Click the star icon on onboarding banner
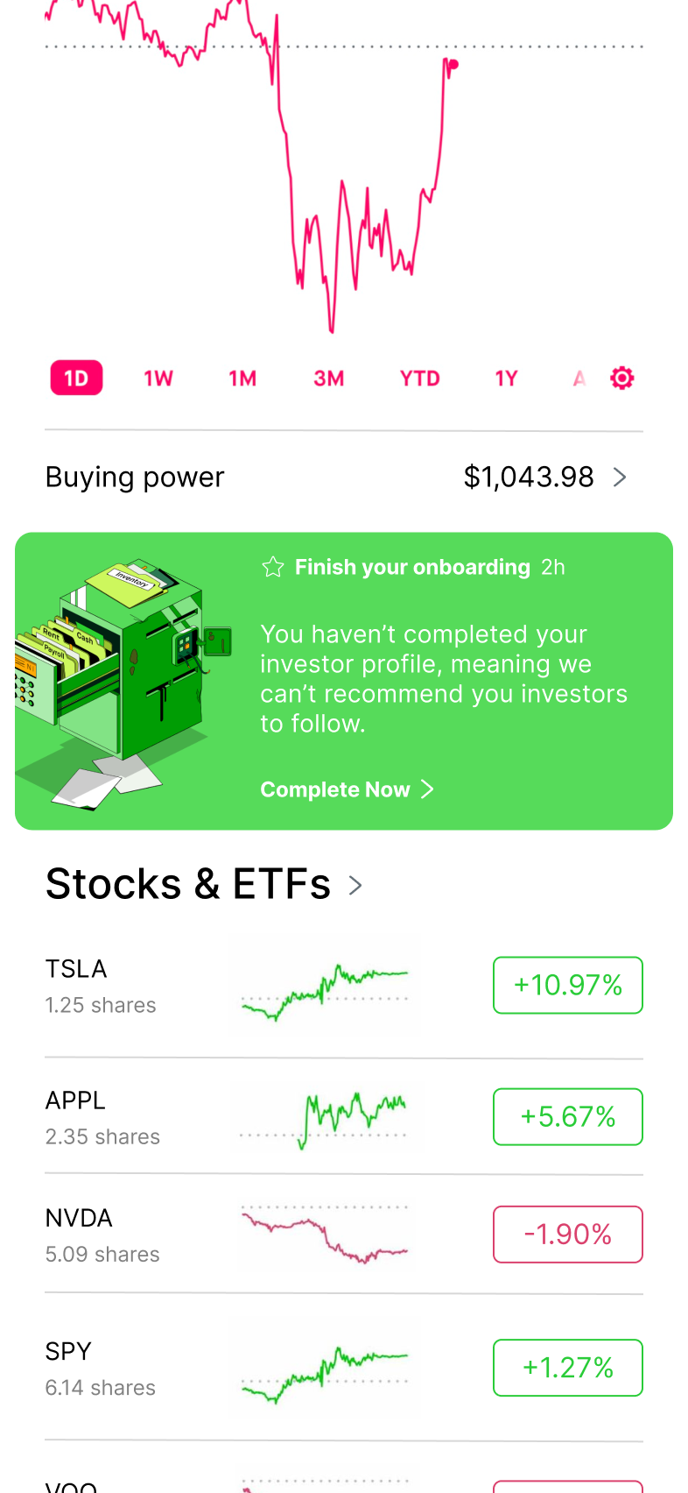Image resolution: width=688 pixels, height=1493 pixels. (x=273, y=567)
